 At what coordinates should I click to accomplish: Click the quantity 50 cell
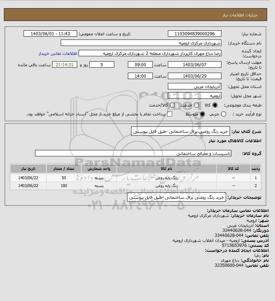pos(64,178)
